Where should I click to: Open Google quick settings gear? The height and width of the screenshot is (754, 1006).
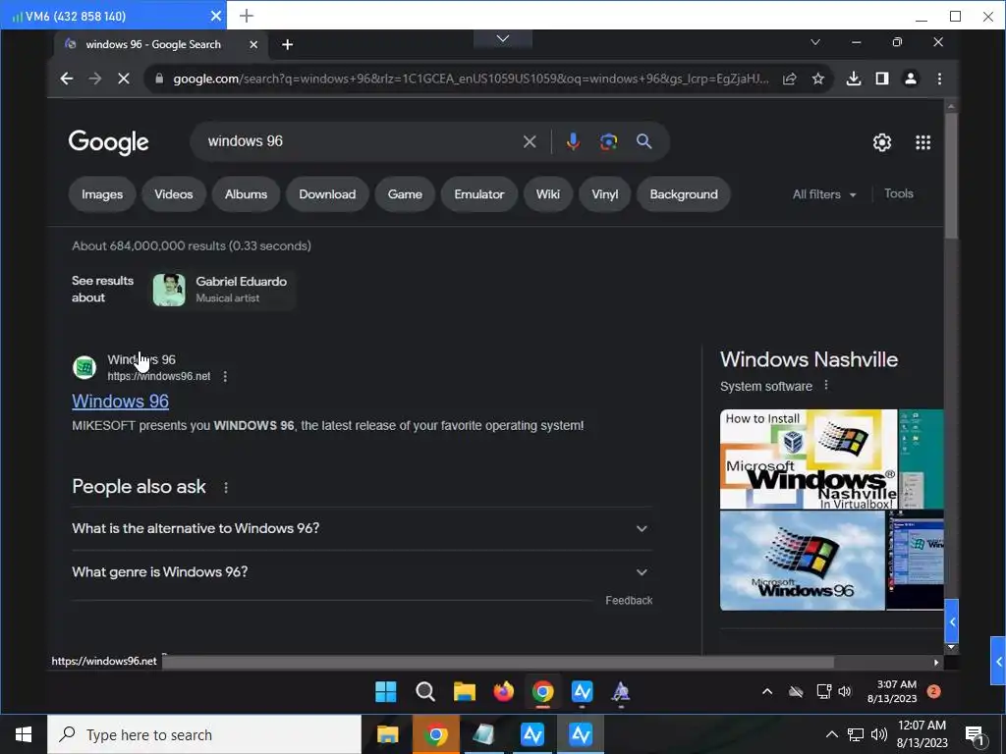(882, 142)
